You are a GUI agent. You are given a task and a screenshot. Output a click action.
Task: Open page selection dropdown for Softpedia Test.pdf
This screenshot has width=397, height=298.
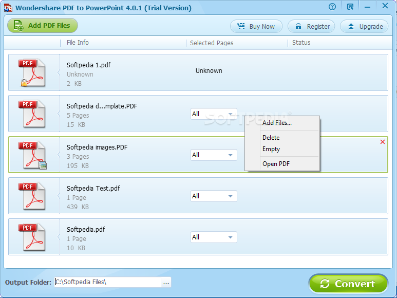tap(214, 196)
